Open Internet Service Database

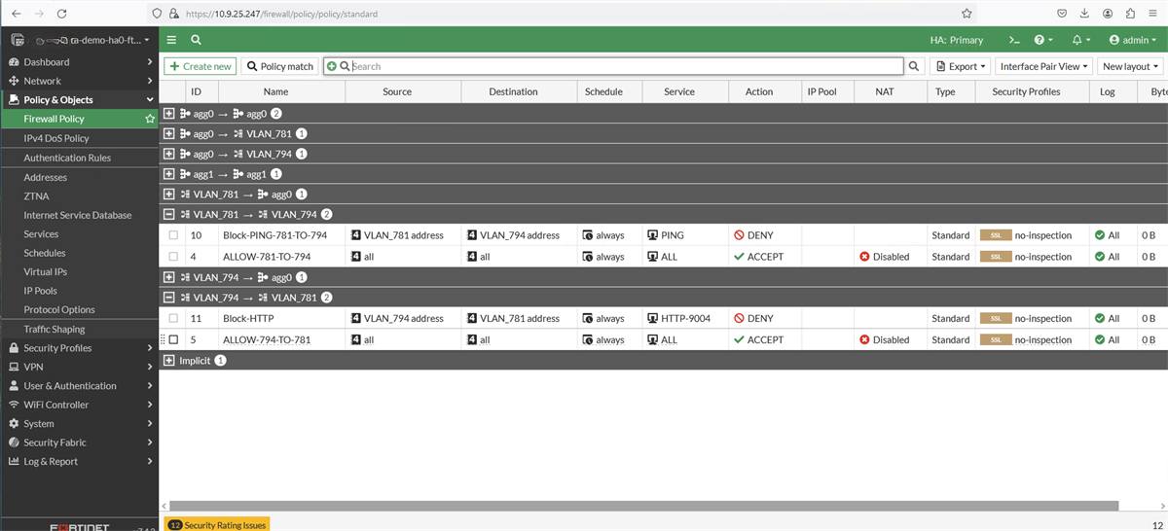78,215
